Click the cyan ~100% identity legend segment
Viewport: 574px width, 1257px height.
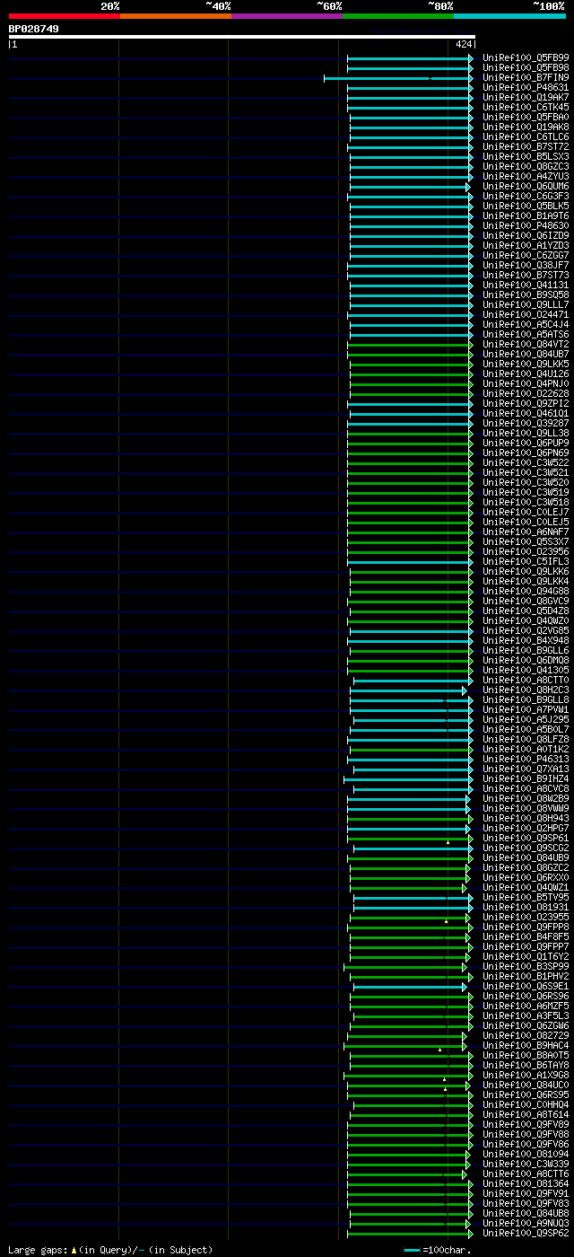pos(509,15)
